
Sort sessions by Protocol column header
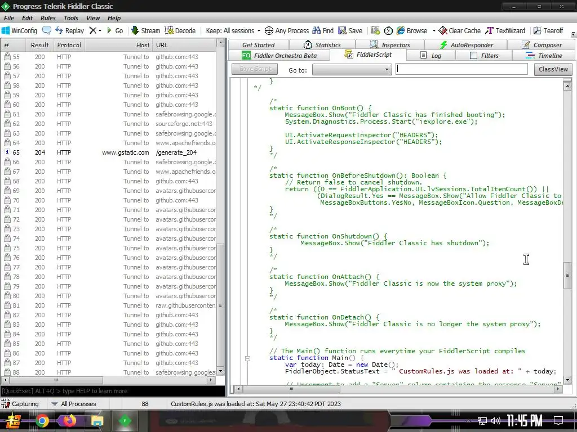coord(69,45)
